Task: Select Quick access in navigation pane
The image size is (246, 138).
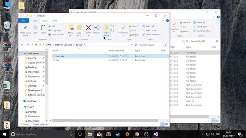Action: [33, 54]
